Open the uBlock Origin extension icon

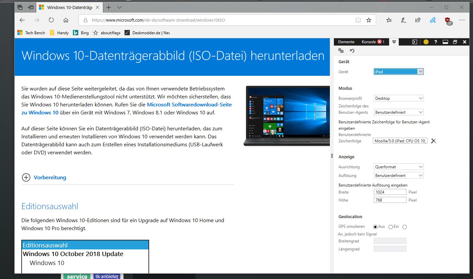[x=448, y=20]
